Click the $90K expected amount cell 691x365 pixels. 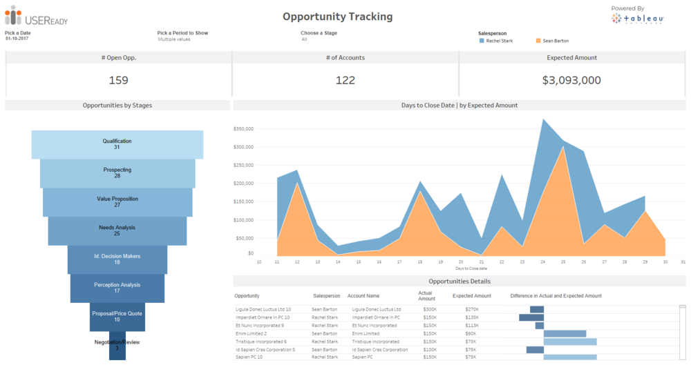tap(471, 334)
